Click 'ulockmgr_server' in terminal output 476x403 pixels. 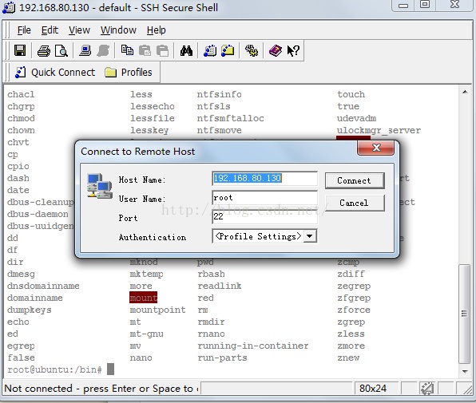[379, 131]
